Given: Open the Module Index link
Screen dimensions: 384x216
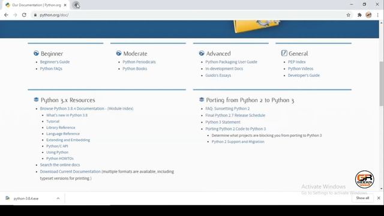Looking at the screenshot, I should click(x=120, y=109).
